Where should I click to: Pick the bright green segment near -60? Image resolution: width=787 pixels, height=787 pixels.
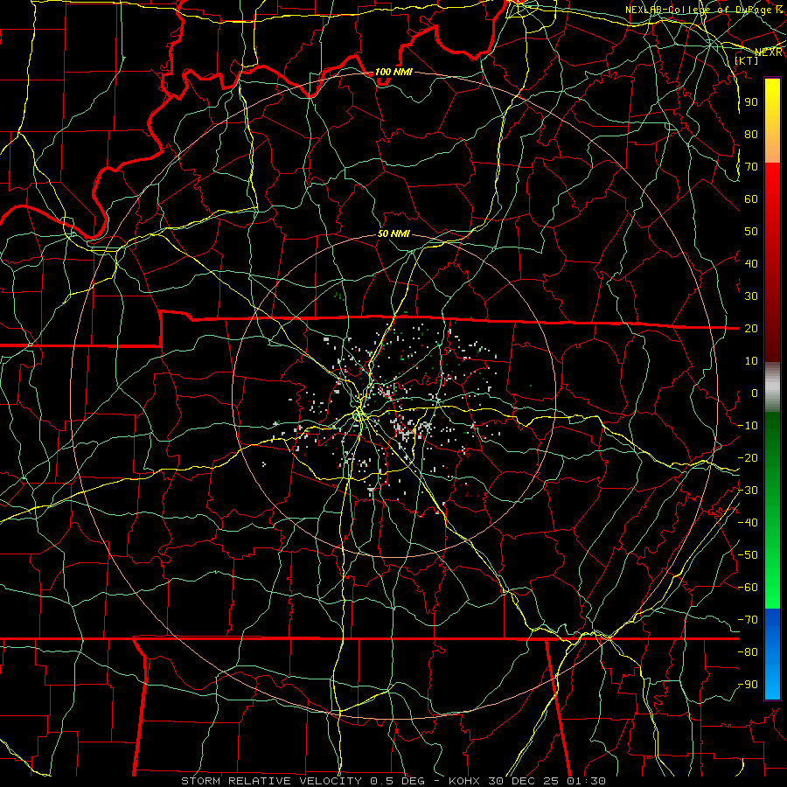772,582
